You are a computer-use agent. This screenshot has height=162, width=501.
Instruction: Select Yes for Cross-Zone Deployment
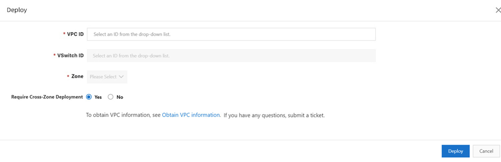pos(89,97)
